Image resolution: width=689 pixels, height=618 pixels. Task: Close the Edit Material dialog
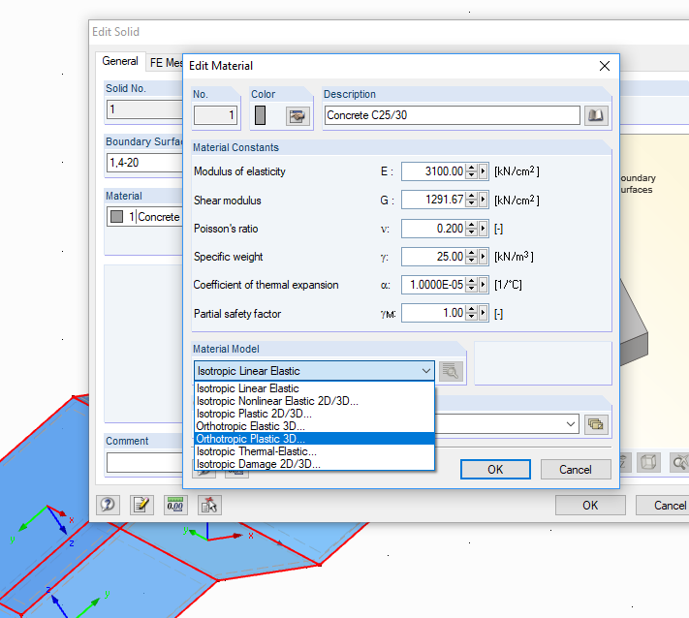click(604, 66)
